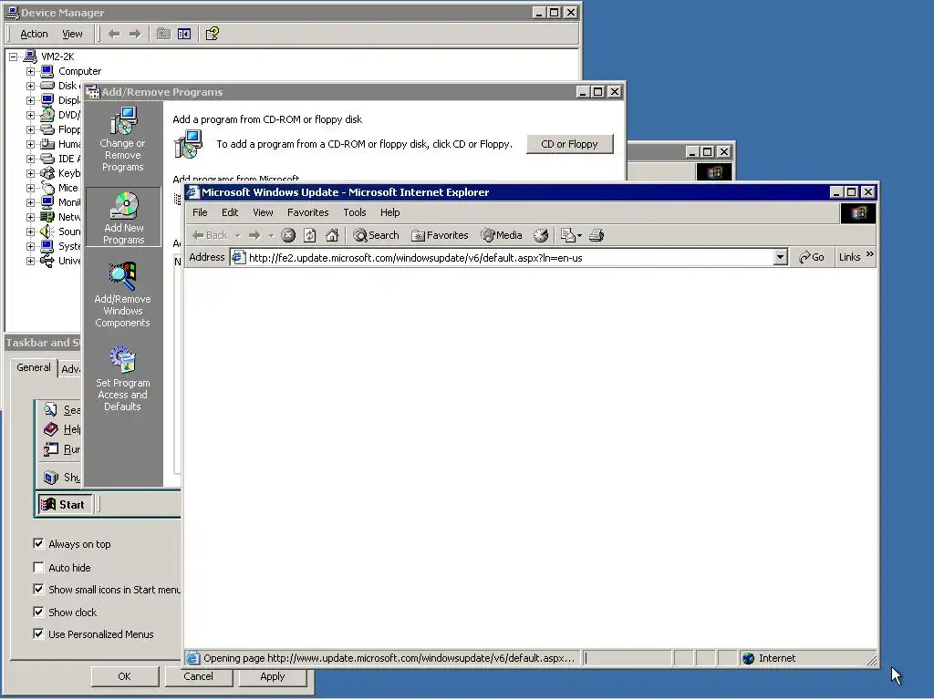This screenshot has height=700, width=934.
Task: Click the CD or Floppy button
Action: (569, 144)
